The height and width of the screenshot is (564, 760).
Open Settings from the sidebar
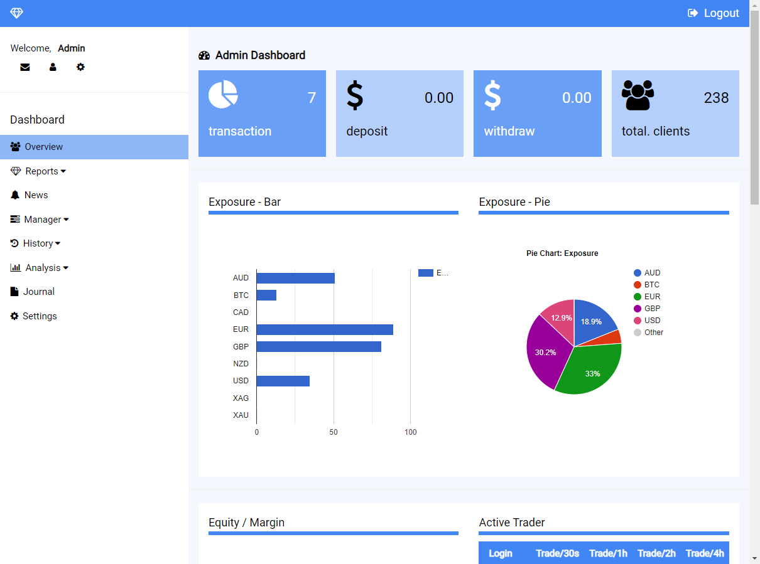pos(39,316)
